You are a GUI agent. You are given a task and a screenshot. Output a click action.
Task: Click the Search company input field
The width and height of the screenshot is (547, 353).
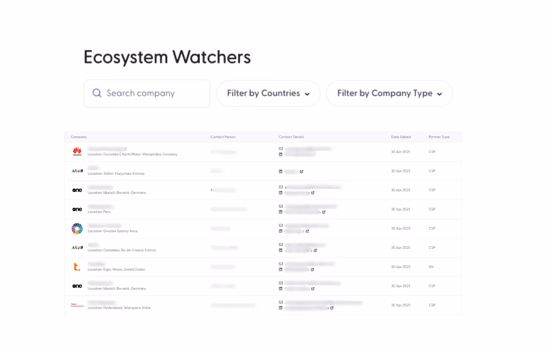147,93
